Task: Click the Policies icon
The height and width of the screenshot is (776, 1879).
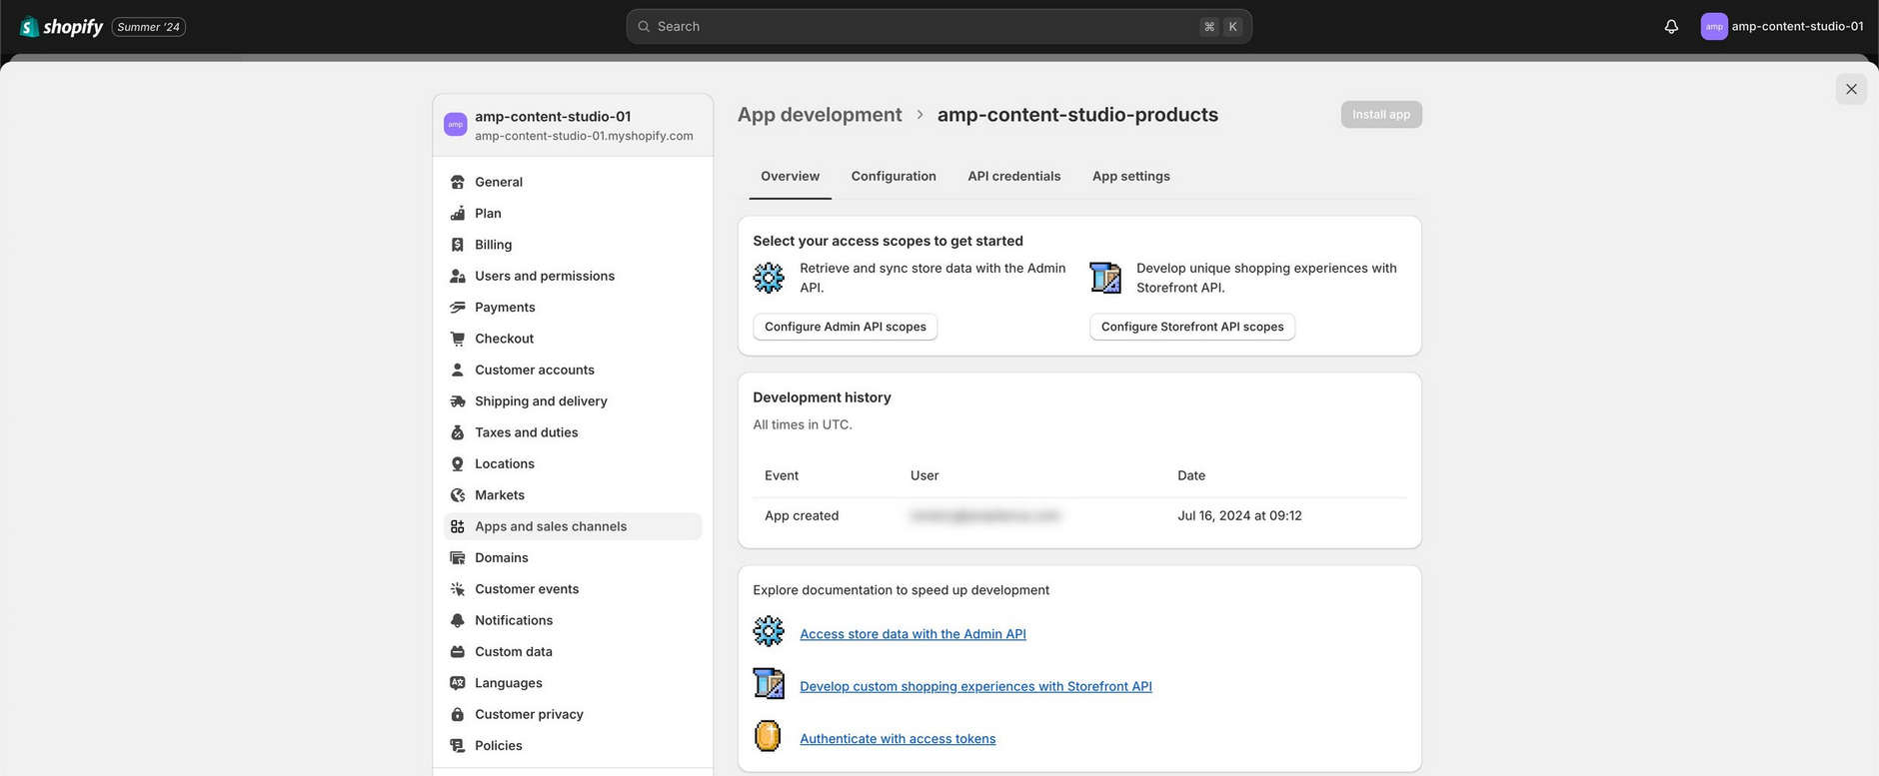Action: [x=458, y=746]
